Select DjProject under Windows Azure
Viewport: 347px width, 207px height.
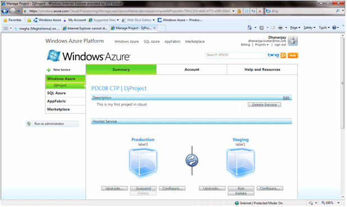point(65,85)
